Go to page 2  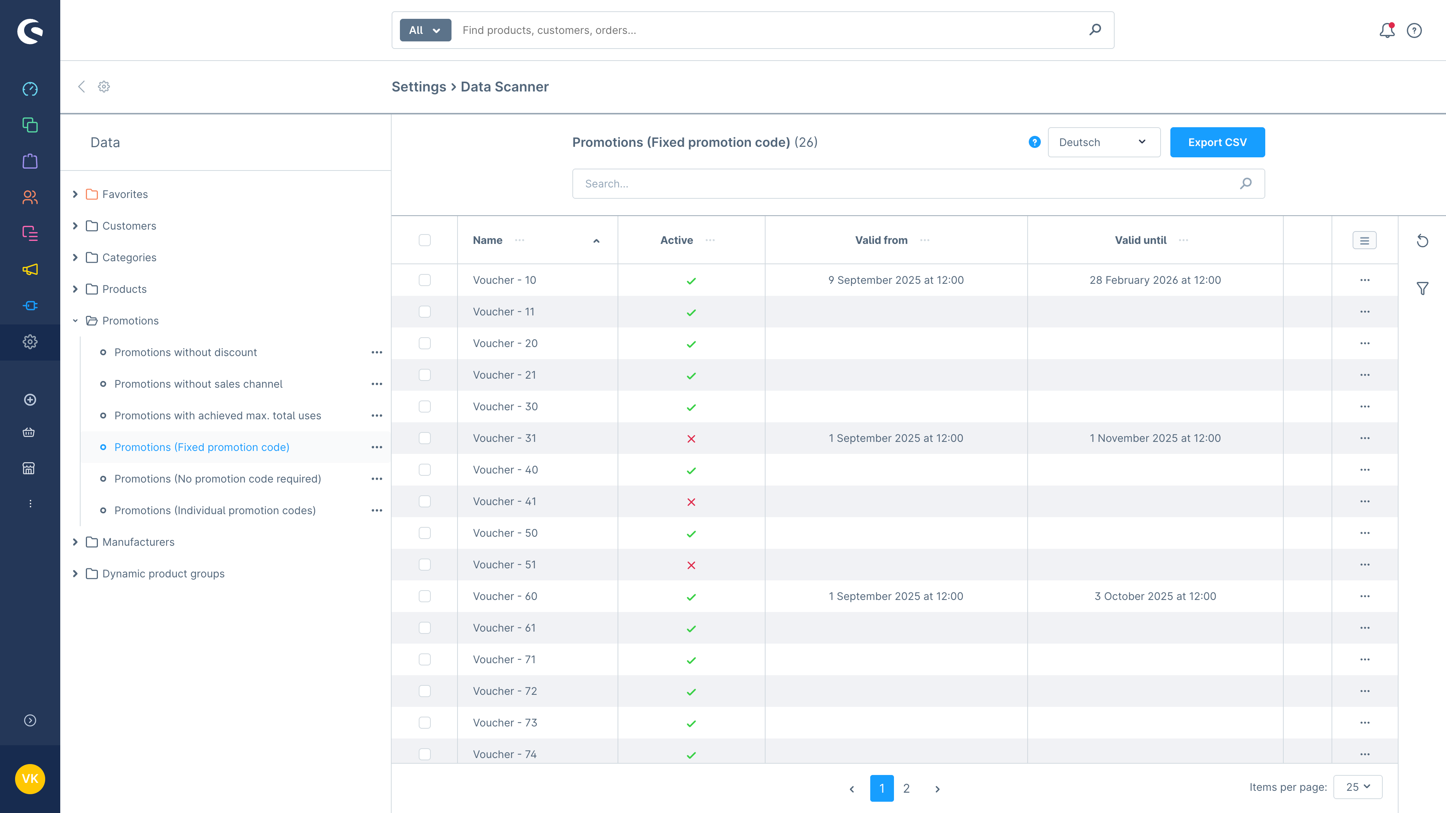(906, 788)
